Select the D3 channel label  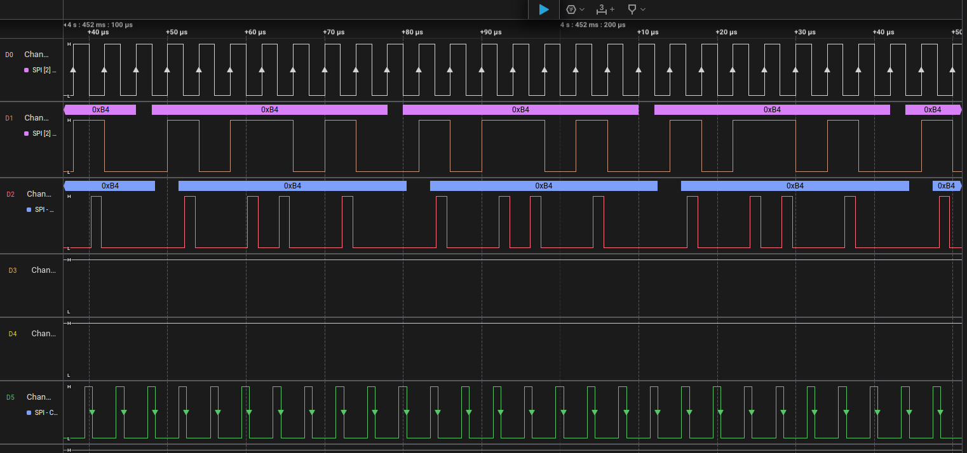[x=13, y=270]
